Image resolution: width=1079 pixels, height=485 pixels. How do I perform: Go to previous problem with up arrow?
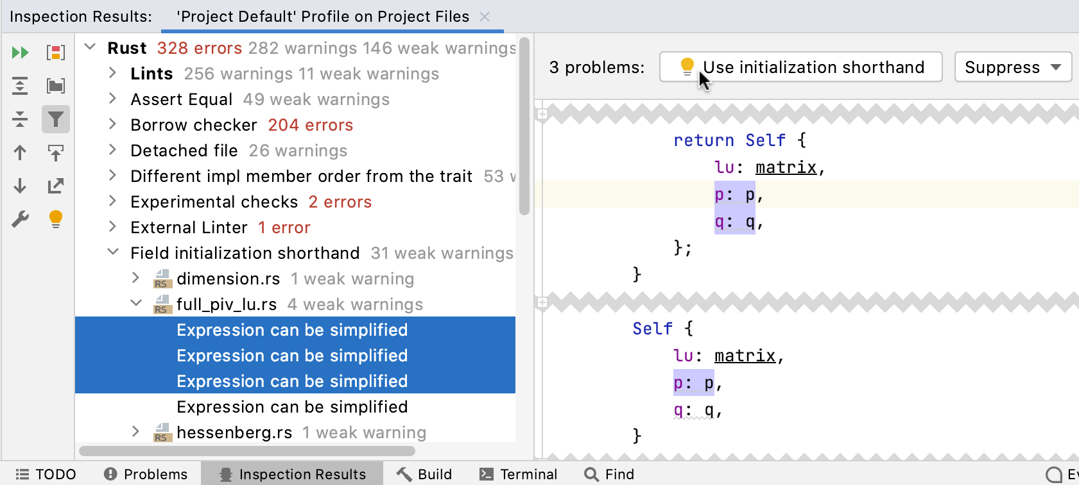[21, 152]
